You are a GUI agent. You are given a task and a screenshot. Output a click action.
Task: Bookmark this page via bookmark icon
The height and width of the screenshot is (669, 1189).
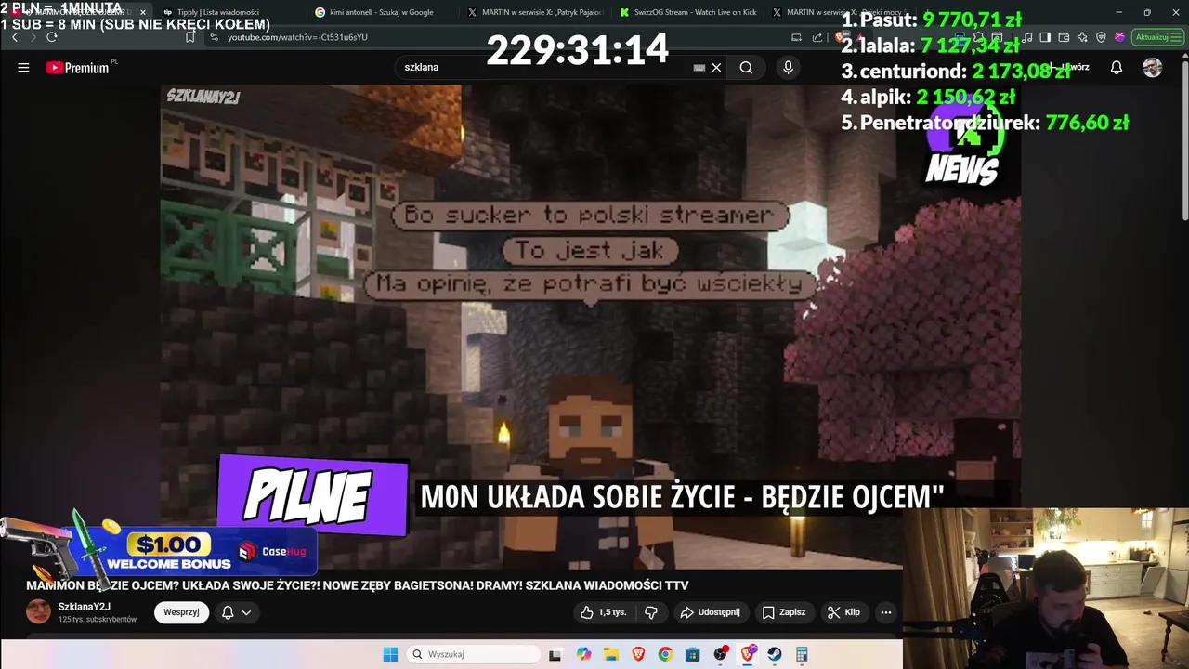coord(189,37)
